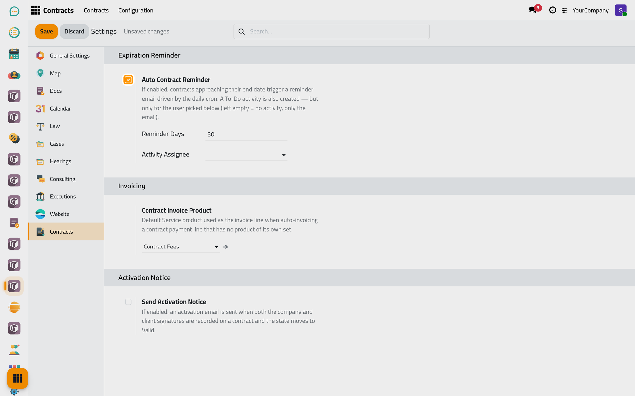Open the YourCompany company switcher
635x396 pixels.
(x=590, y=10)
